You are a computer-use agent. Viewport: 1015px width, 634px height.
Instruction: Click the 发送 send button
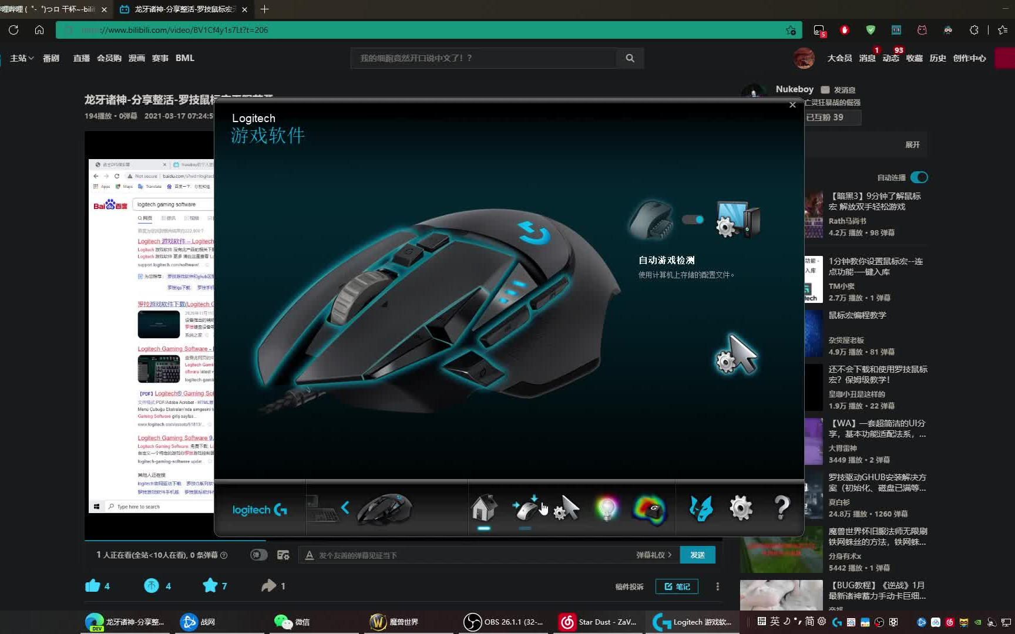697,555
